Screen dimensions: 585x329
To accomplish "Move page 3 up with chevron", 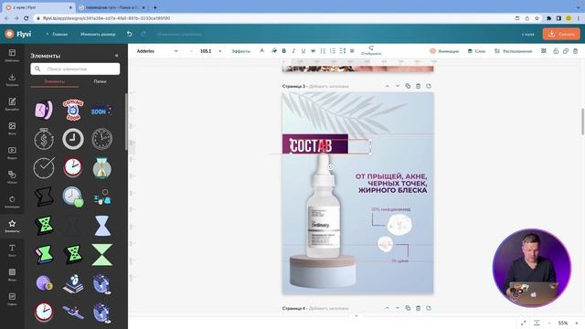I will 387,86.
